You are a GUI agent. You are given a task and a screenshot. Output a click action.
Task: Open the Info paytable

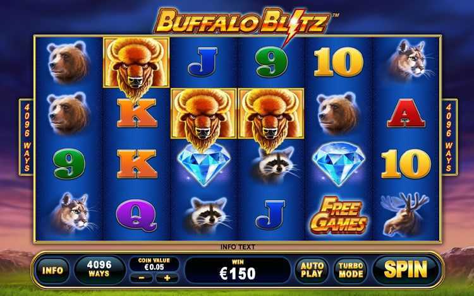52,270
